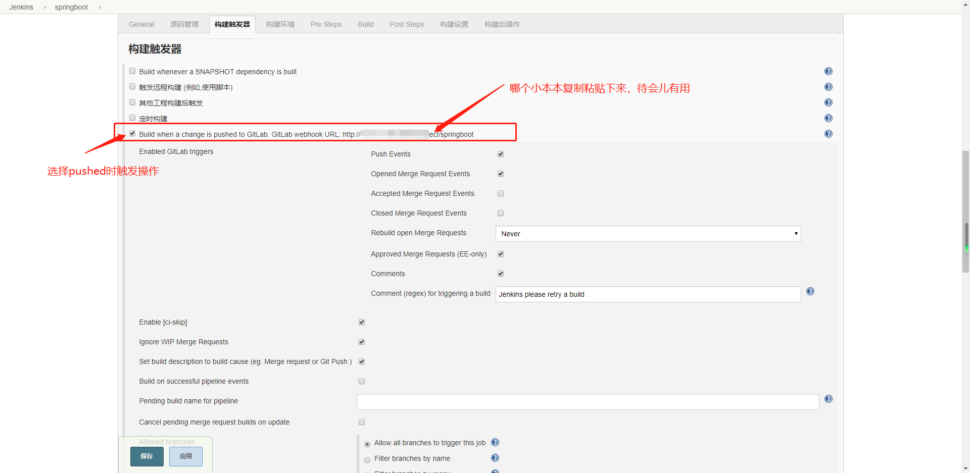The height and width of the screenshot is (473, 970).
Task: Click 应用 apply button
Action: coord(186,456)
